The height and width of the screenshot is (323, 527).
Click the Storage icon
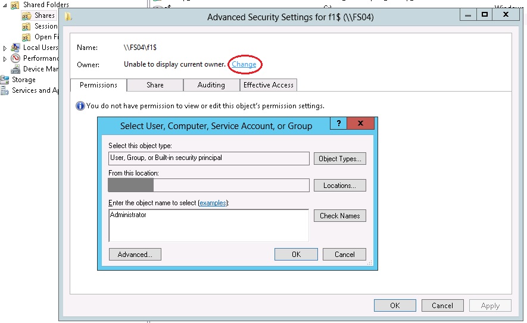point(4,80)
